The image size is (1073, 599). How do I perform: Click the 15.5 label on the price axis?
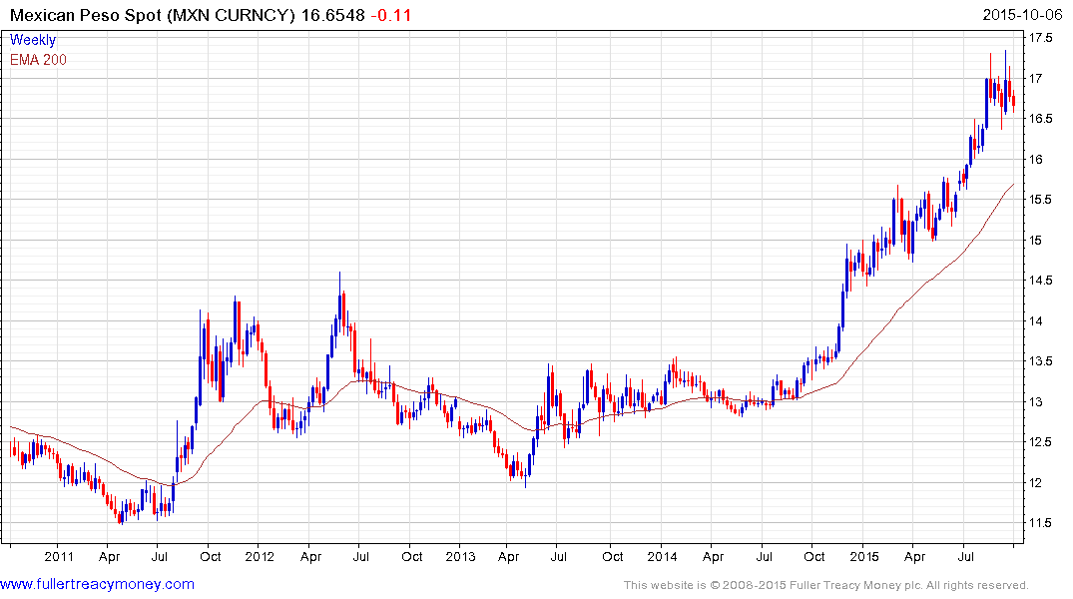(1041, 200)
